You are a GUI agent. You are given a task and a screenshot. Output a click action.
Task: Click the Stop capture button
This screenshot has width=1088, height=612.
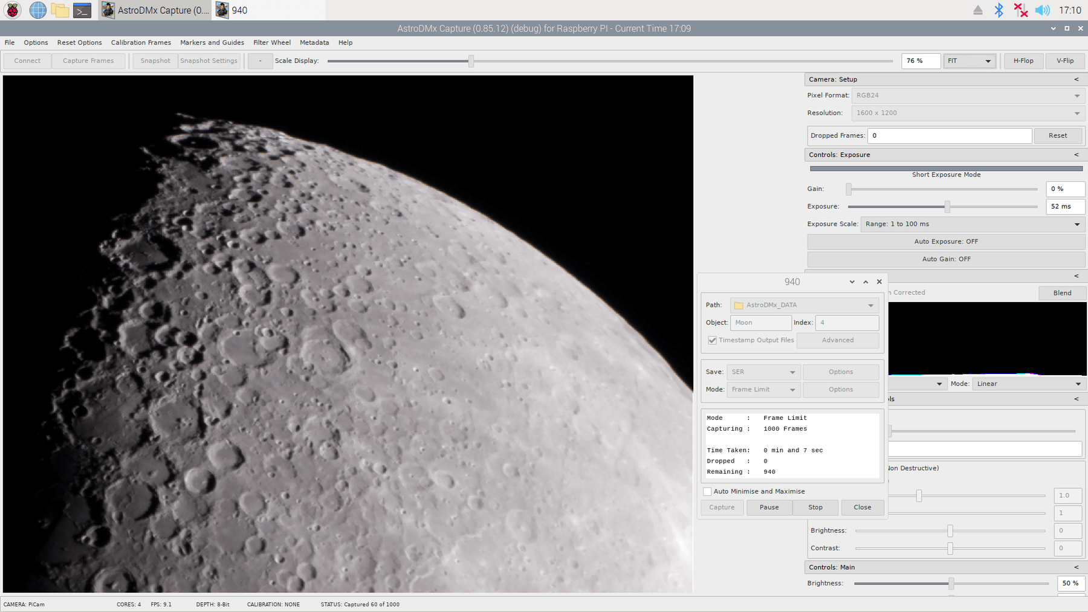coord(815,507)
